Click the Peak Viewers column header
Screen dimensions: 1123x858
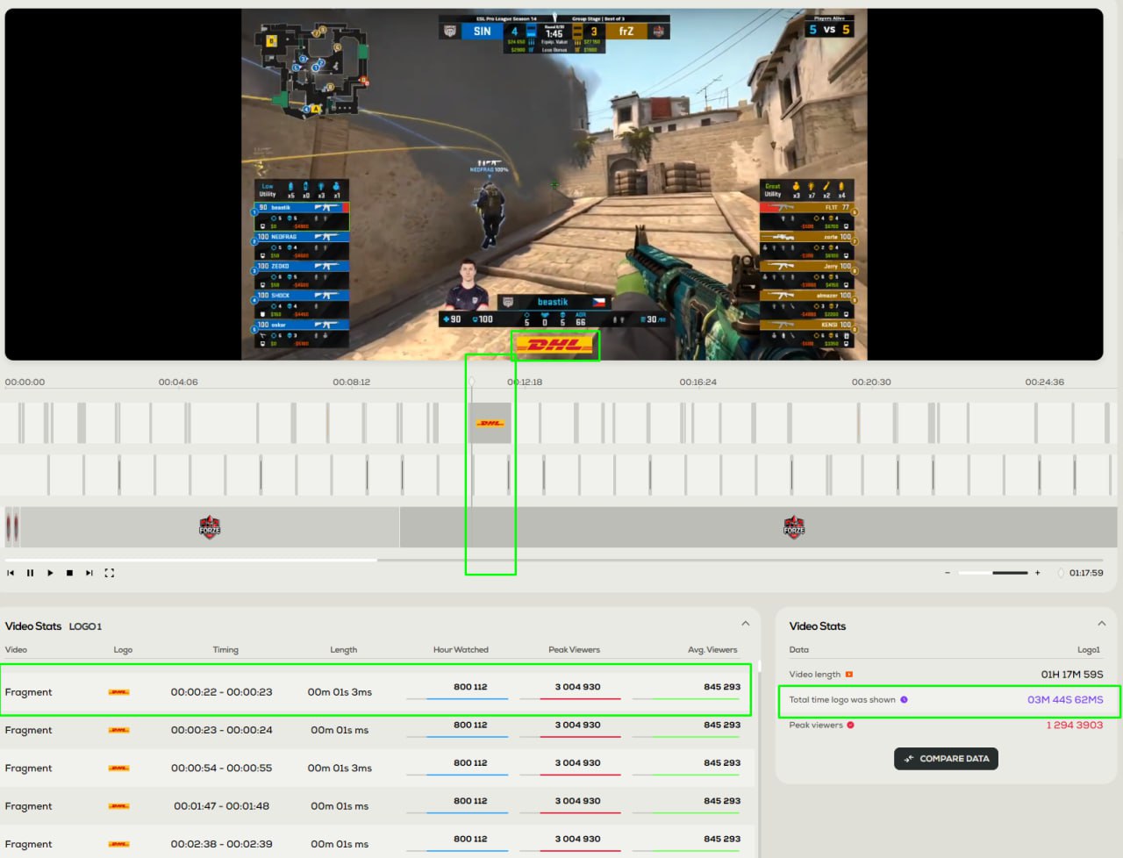pyautogui.click(x=574, y=650)
